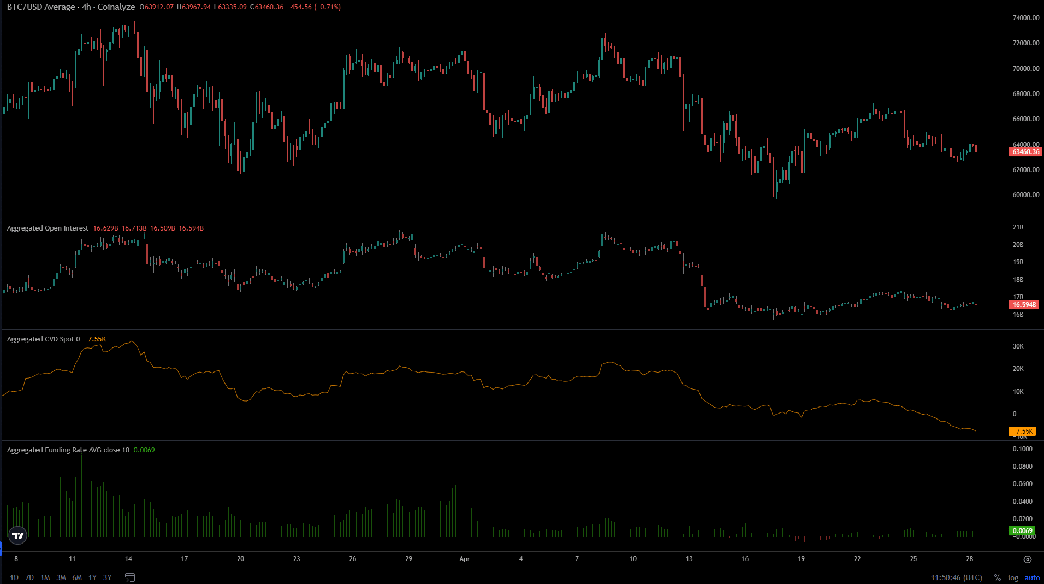Viewport: 1044px width, 584px height.
Task: Click the 21B open interest axis label
Action: (1018, 227)
